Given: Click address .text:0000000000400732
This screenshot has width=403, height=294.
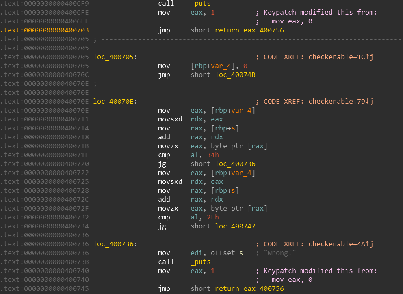Looking at the screenshot, I should click(45, 217).
